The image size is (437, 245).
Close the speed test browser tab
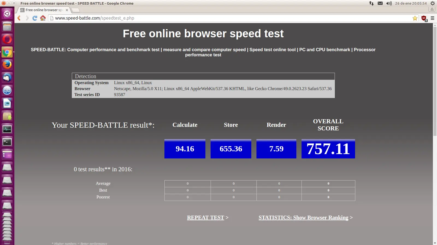point(67,10)
